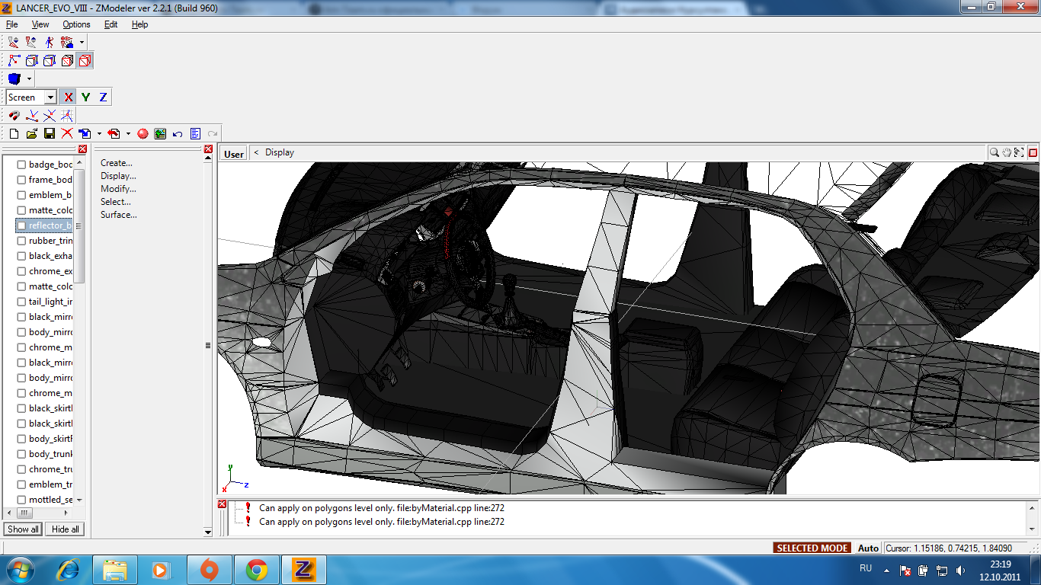Open a file with the folder icon
The height and width of the screenshot is (585, 1041).
32,133
